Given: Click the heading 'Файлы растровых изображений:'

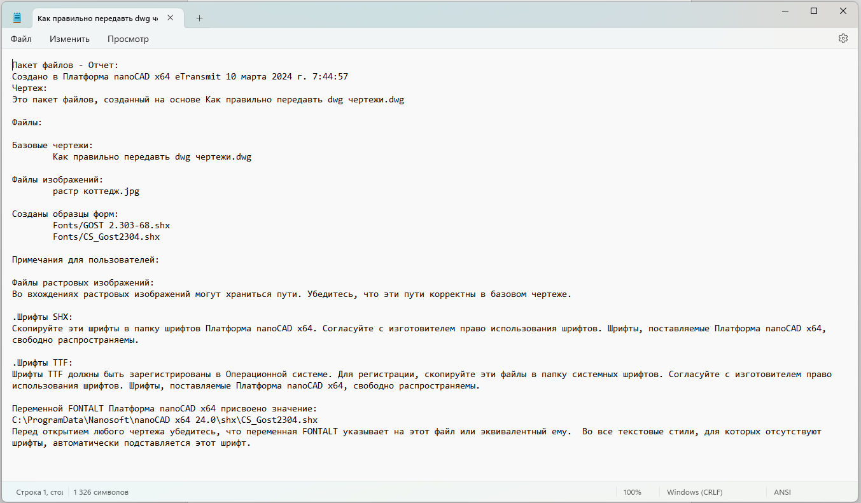Looking at the screenshot, I should (83, 283).
